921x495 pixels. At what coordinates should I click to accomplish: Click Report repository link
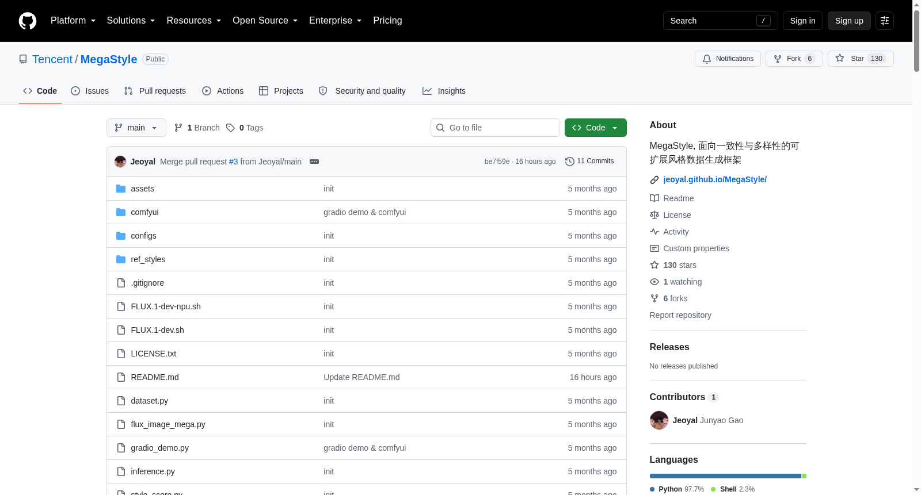tap(680, 315)
